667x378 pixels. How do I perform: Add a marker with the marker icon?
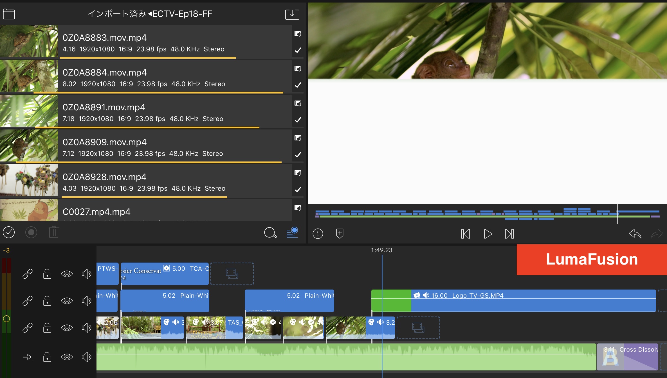(340, 234)
